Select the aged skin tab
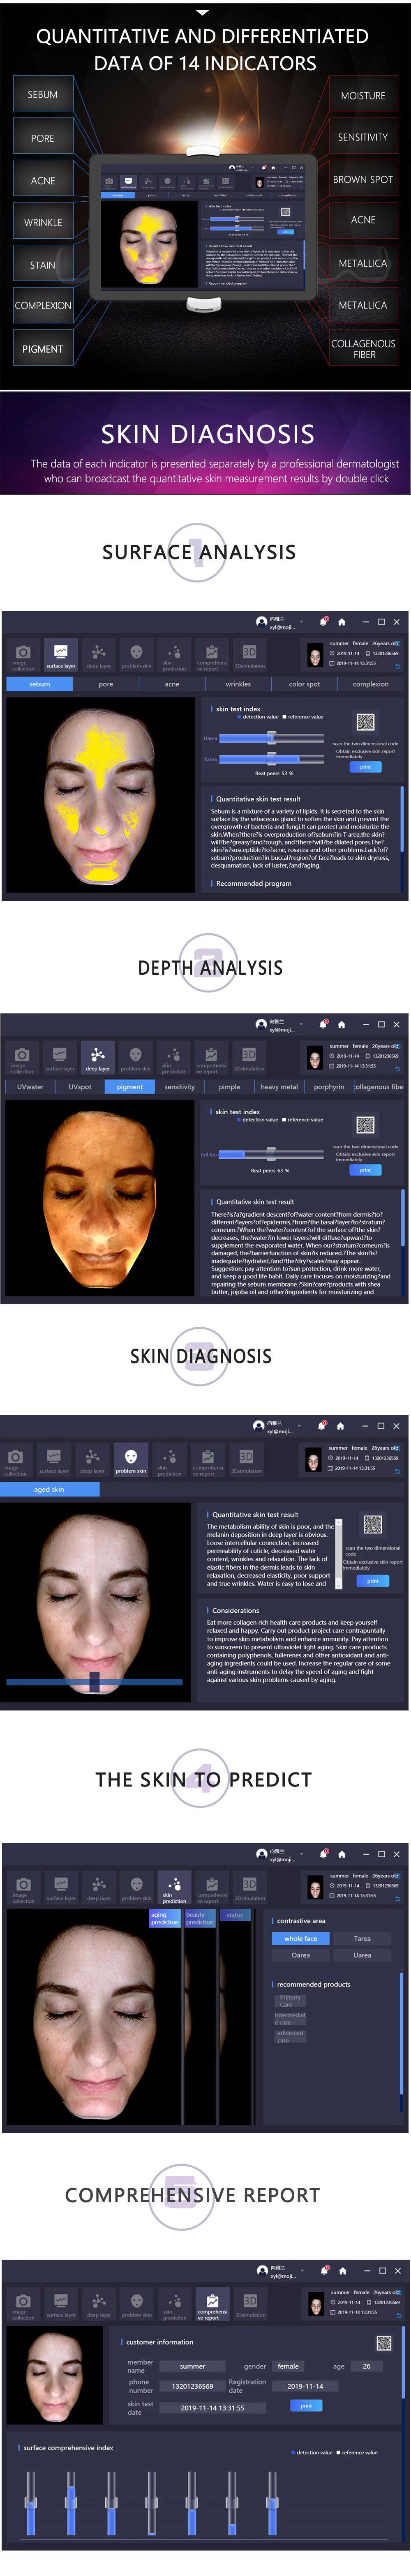The height and width of the screenshot is (2576, 411). [x=49, y=1489]
